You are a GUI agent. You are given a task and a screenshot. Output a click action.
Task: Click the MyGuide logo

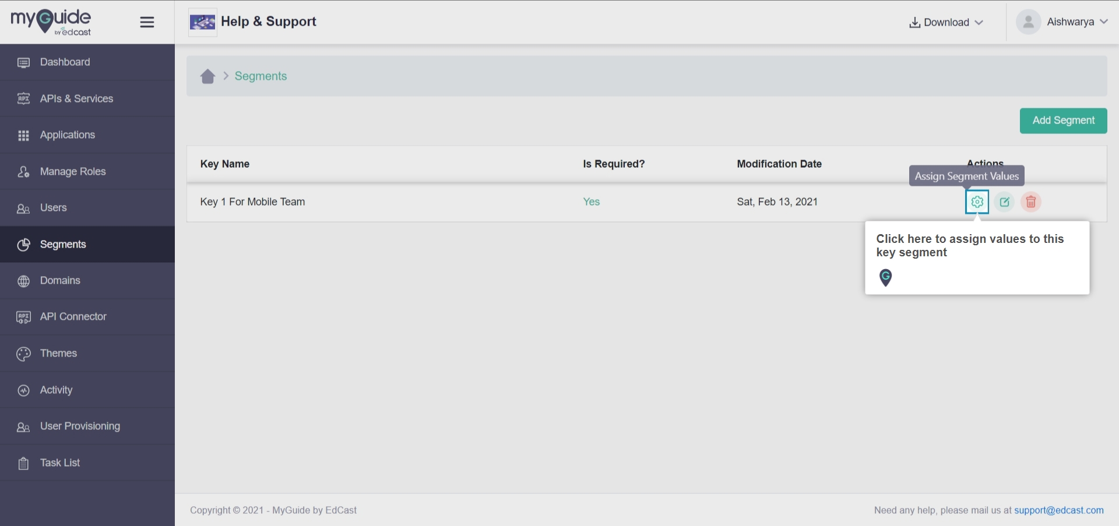(51, 22)
